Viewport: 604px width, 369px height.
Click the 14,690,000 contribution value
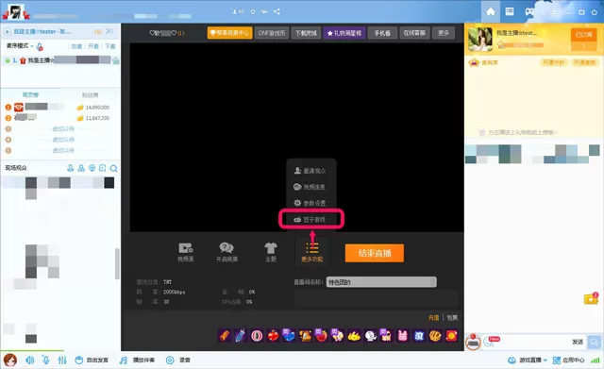click(97, 108)
